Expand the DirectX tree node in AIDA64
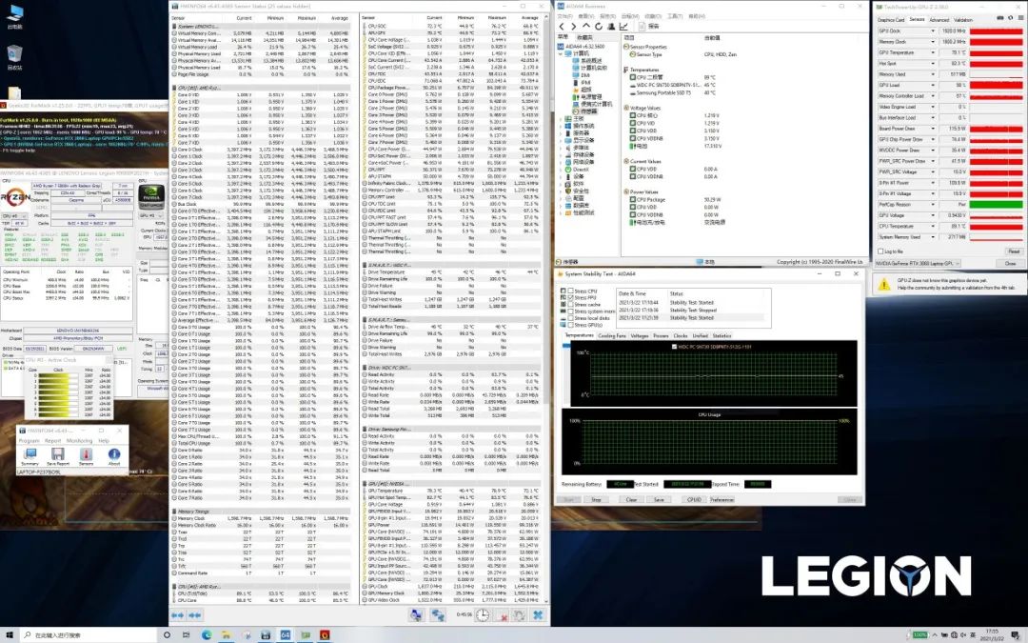The width and height of the screenshot is (1028, 643). (x=563, y=168)
